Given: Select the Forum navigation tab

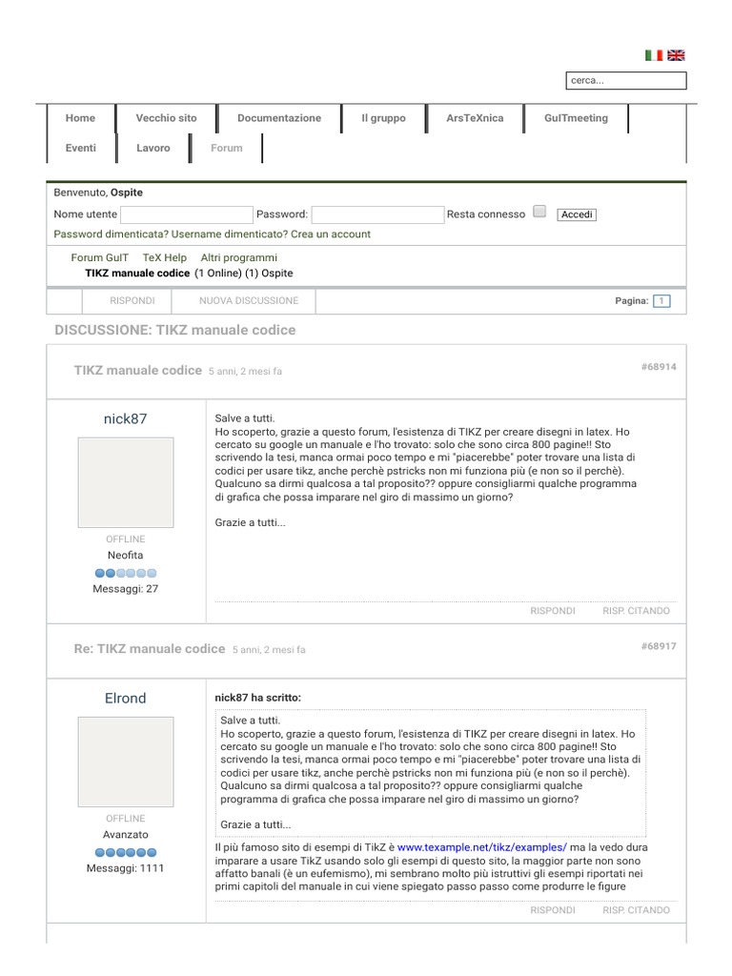Looking at the screenshot, I should (x=227, y=148).
